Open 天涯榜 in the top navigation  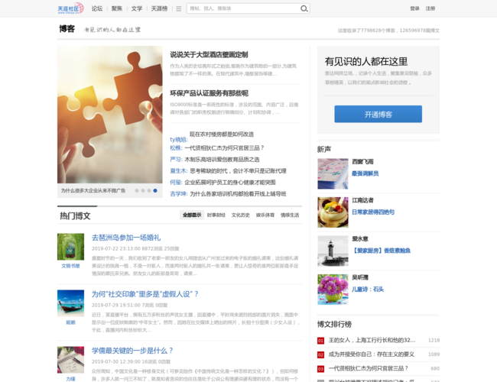[x=159, y=9]
